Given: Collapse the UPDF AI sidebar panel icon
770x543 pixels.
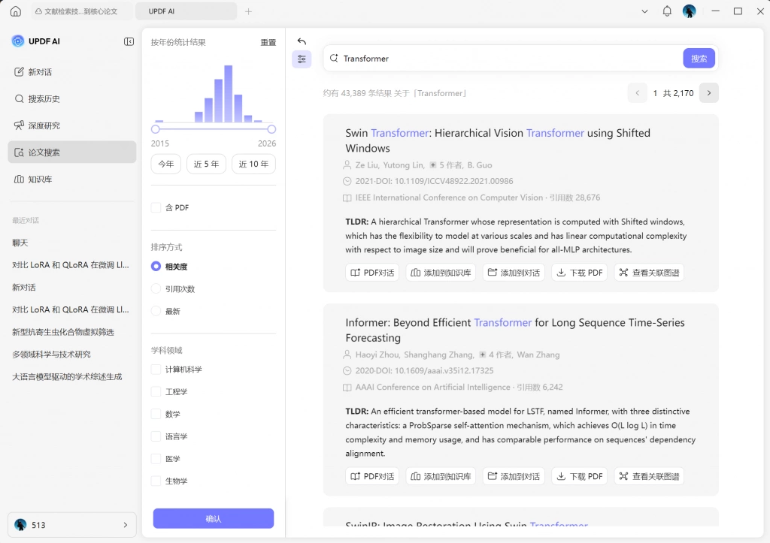Looking at the screenshot, I should [129, 42].
